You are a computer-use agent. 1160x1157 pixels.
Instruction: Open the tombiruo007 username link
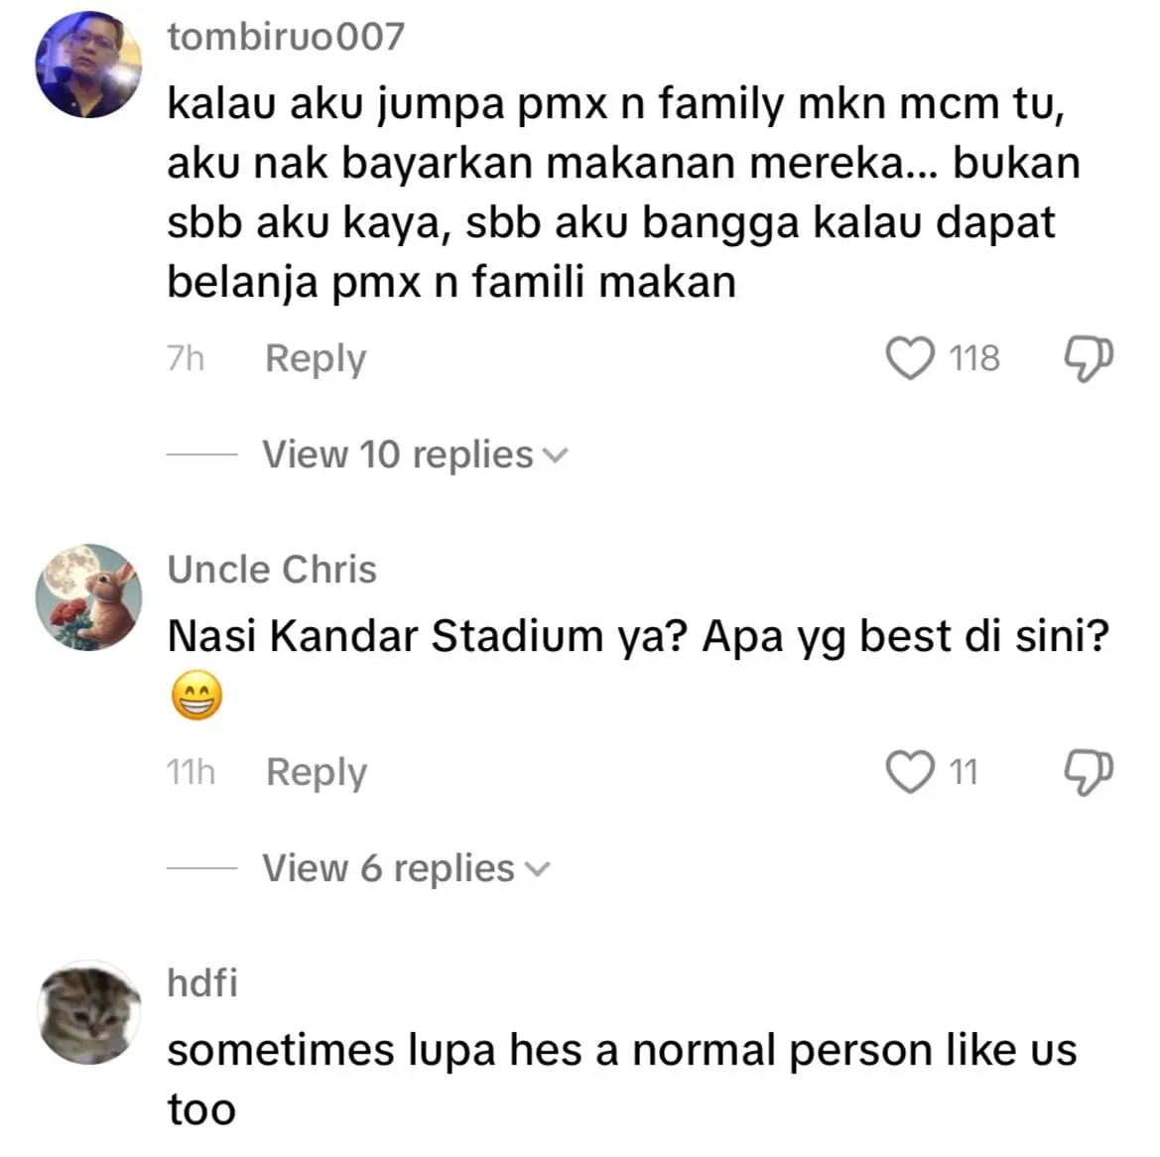[286, 37]
